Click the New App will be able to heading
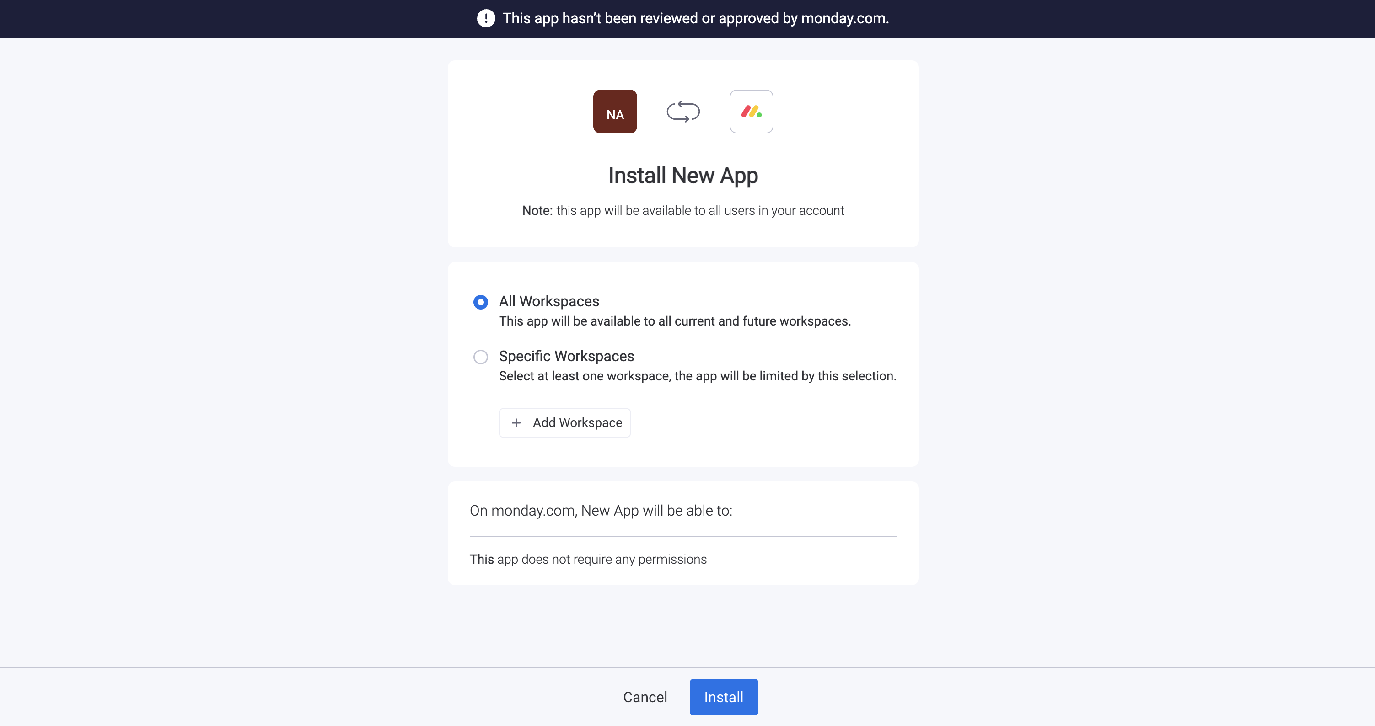Image resolution: width=1375 pixels, height=726 pixels. pyautogui.click(x=601, y=511)
